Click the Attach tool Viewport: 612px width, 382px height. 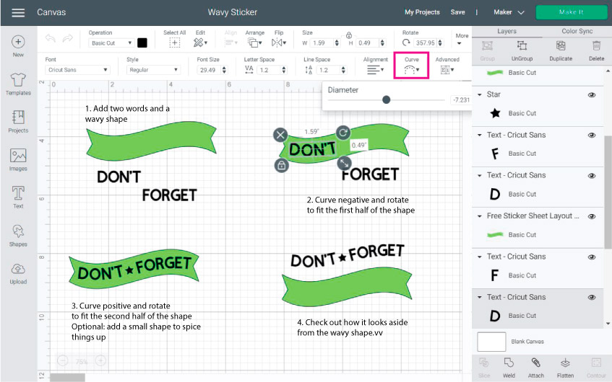click(x=536, y=368)
